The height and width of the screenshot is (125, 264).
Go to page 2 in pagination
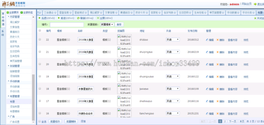225,121
